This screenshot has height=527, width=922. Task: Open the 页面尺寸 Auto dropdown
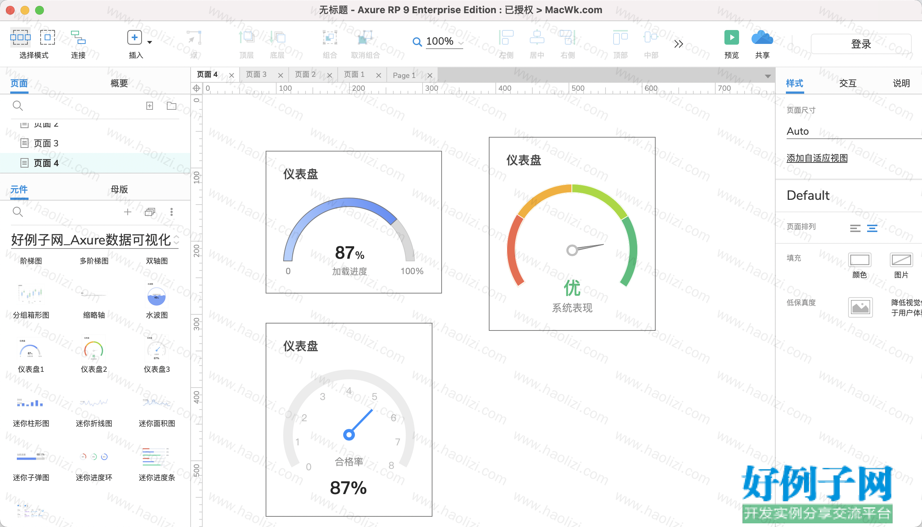854,131
